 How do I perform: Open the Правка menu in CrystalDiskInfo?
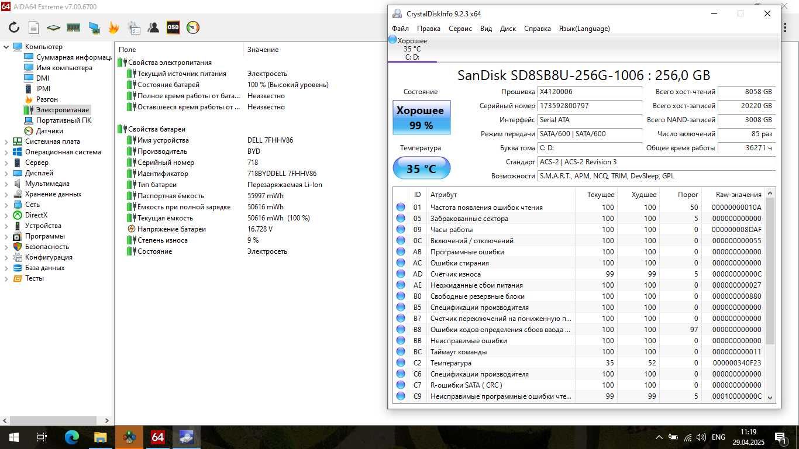429,29
